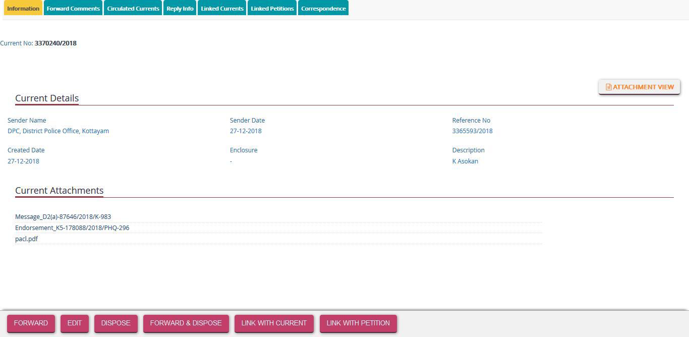The image size is (689, 337).
Task: Click the Sender Date value 27-12-2018
Action: 246,131
